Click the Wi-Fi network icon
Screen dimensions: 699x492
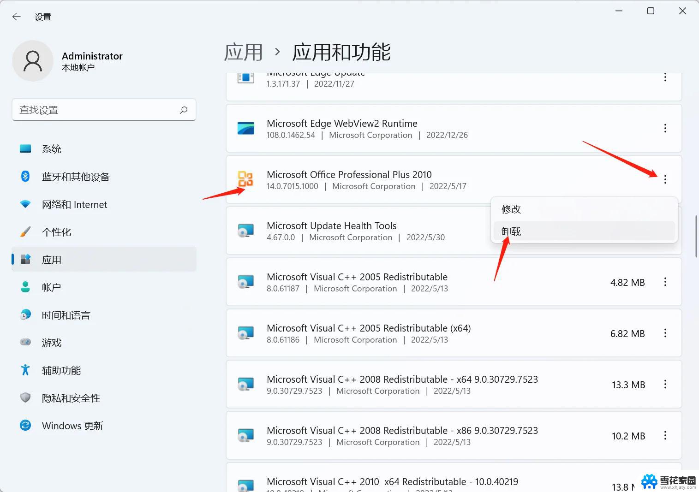click(25, 204)
